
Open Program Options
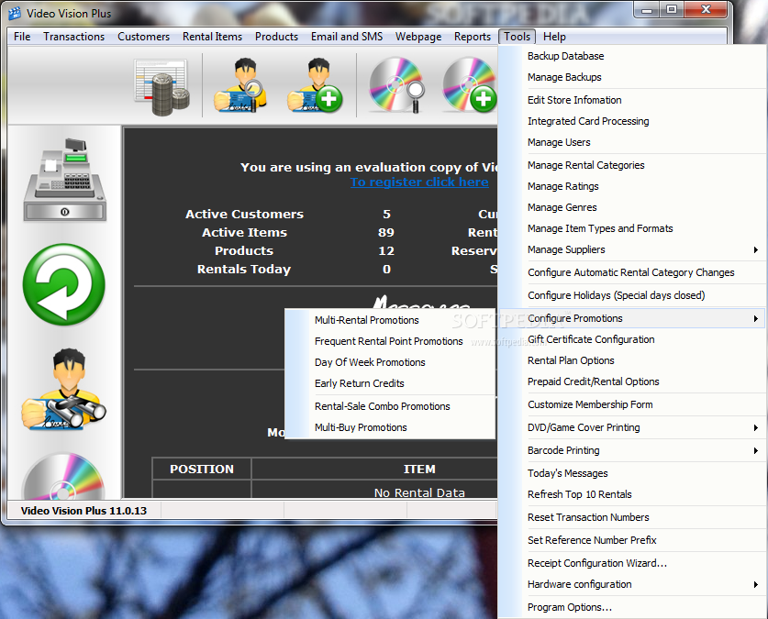tap(632, 608)
